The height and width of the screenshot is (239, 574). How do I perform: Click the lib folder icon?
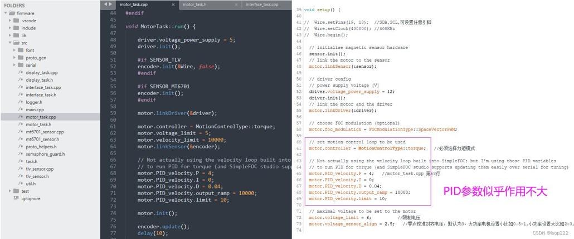click(16, 36)
